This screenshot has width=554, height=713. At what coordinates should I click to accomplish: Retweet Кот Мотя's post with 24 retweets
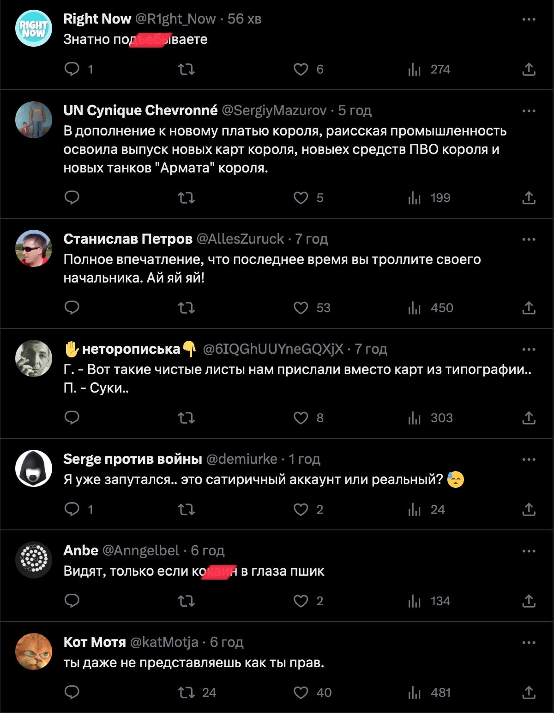click(187, 693)
